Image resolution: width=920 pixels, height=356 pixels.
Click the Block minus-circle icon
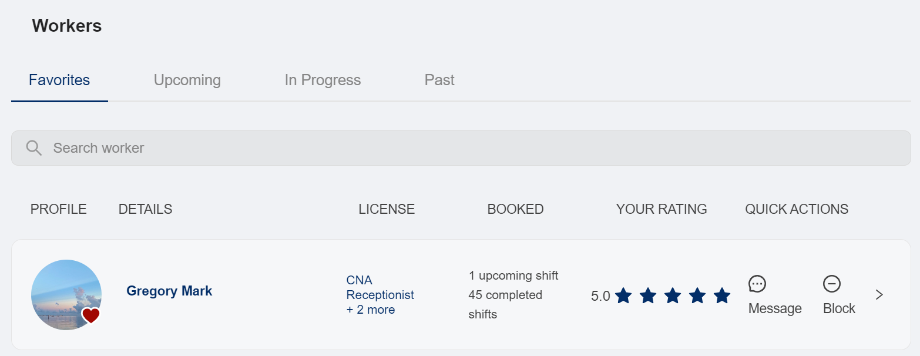(x=832, y=284)
